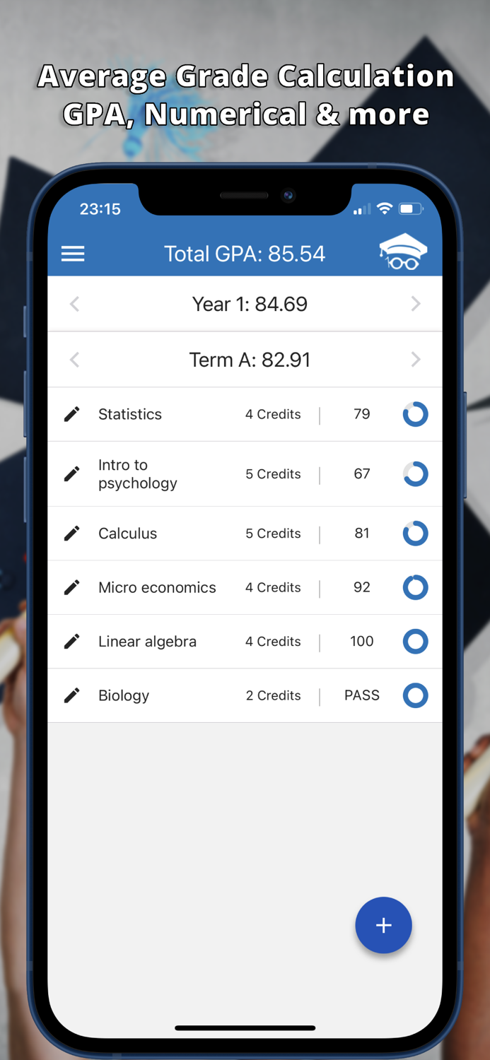Viewport: 490px width, 1060px height.
Task: Edit the Intro to psychology course
Action: [71, 473]
